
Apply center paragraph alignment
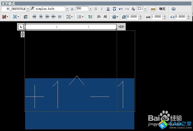pyautogui.click(x=41, y=17)
